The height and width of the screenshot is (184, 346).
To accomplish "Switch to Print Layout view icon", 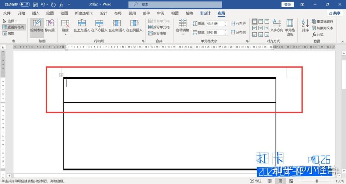I will click(280, 181).
